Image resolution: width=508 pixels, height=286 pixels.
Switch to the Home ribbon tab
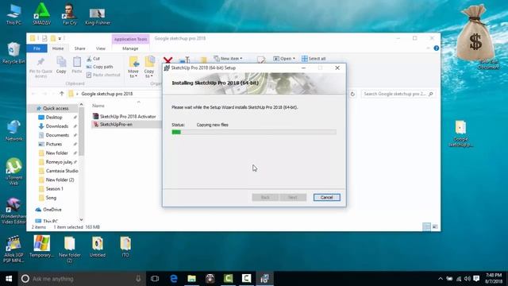(58, 48)
